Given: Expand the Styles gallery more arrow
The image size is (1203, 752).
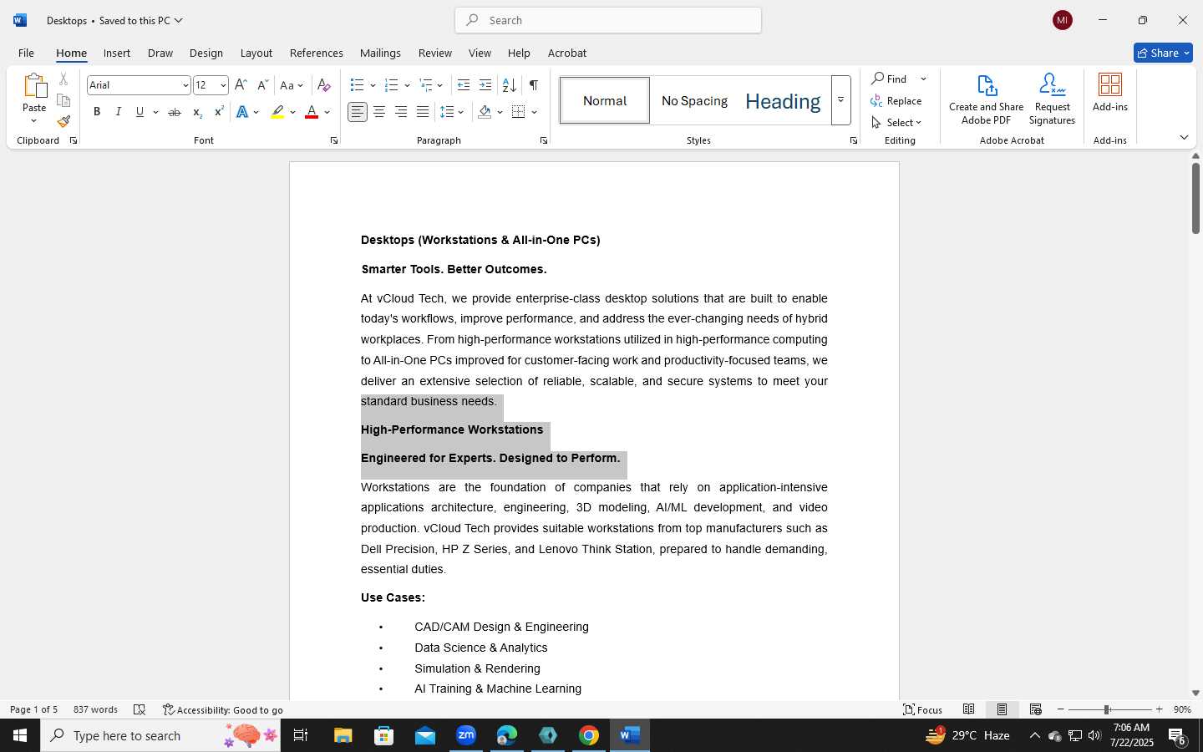Looking at the screenshot, I should coord(841,100).
